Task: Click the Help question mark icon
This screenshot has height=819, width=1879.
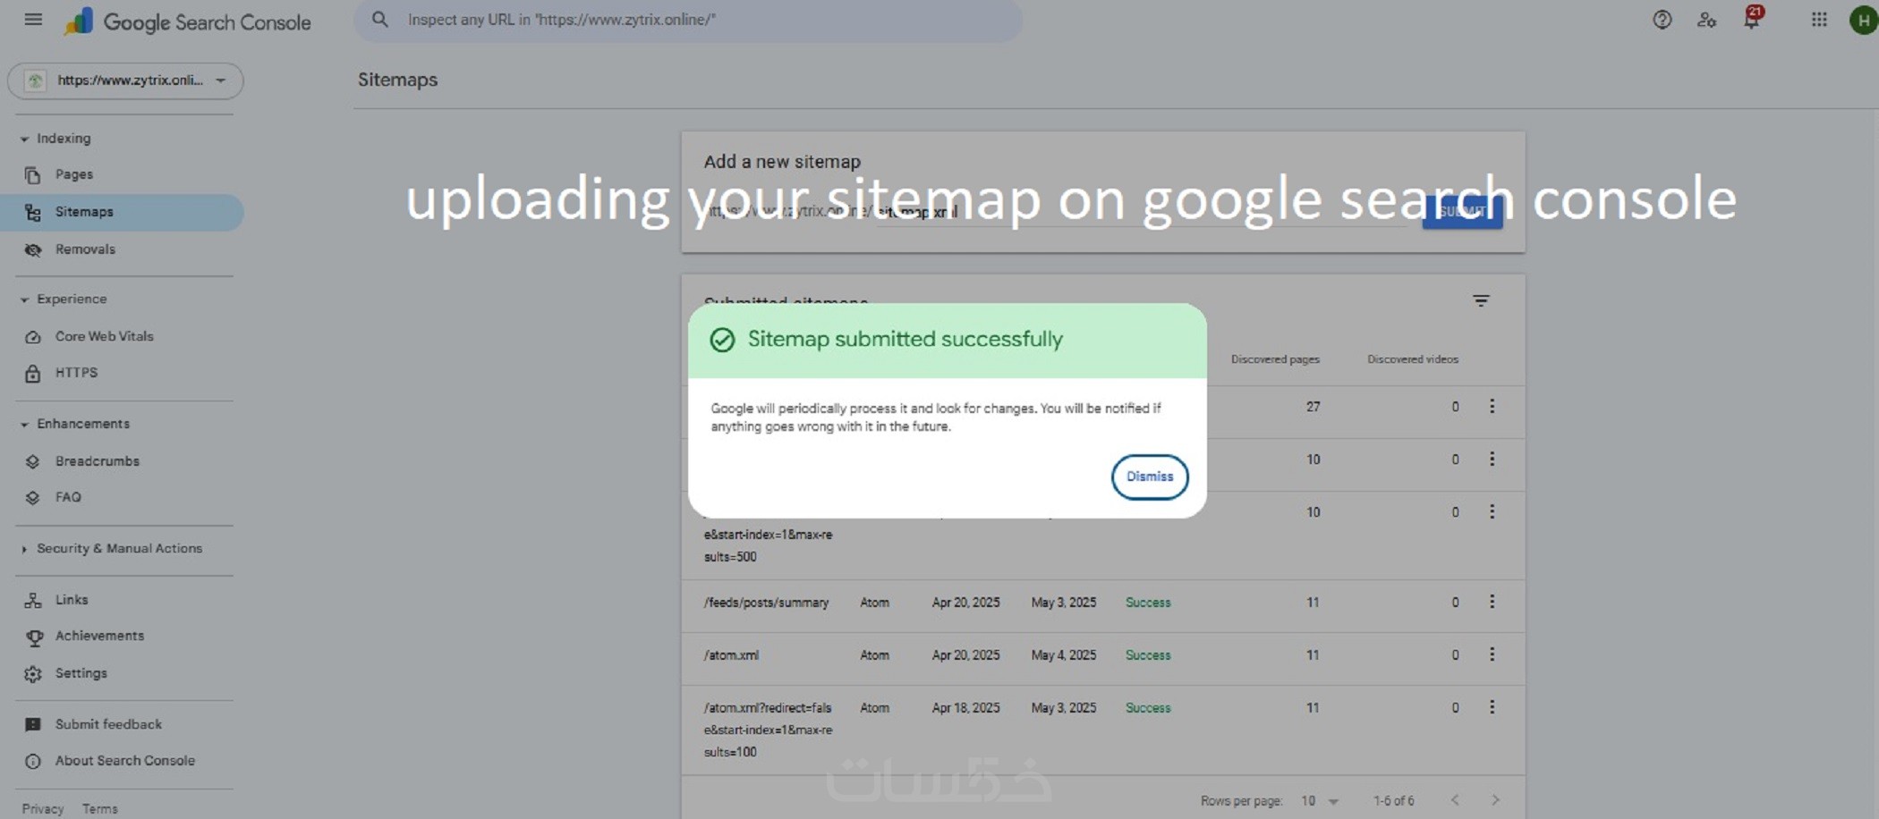Action: (1662, 20)
